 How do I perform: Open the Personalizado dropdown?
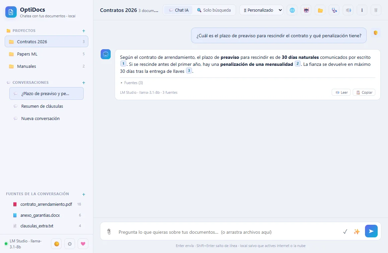[261, 10]
